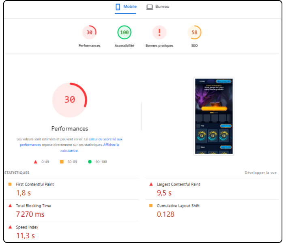Click the SEO score gauge 58
Image resolution: width=286 pixels, height=243 pixels.
194,32
